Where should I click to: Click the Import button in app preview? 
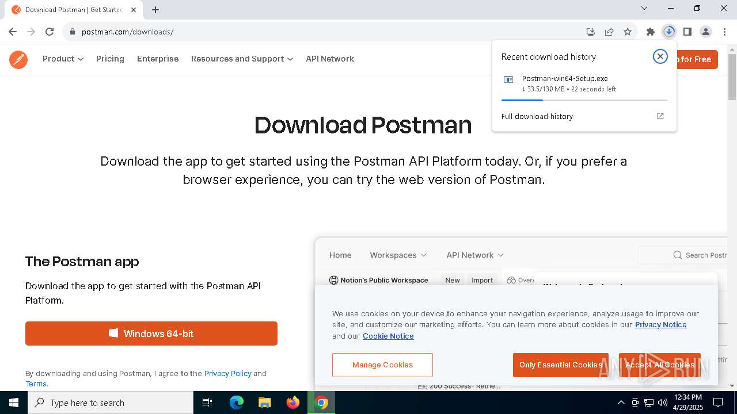pos(483,280)
